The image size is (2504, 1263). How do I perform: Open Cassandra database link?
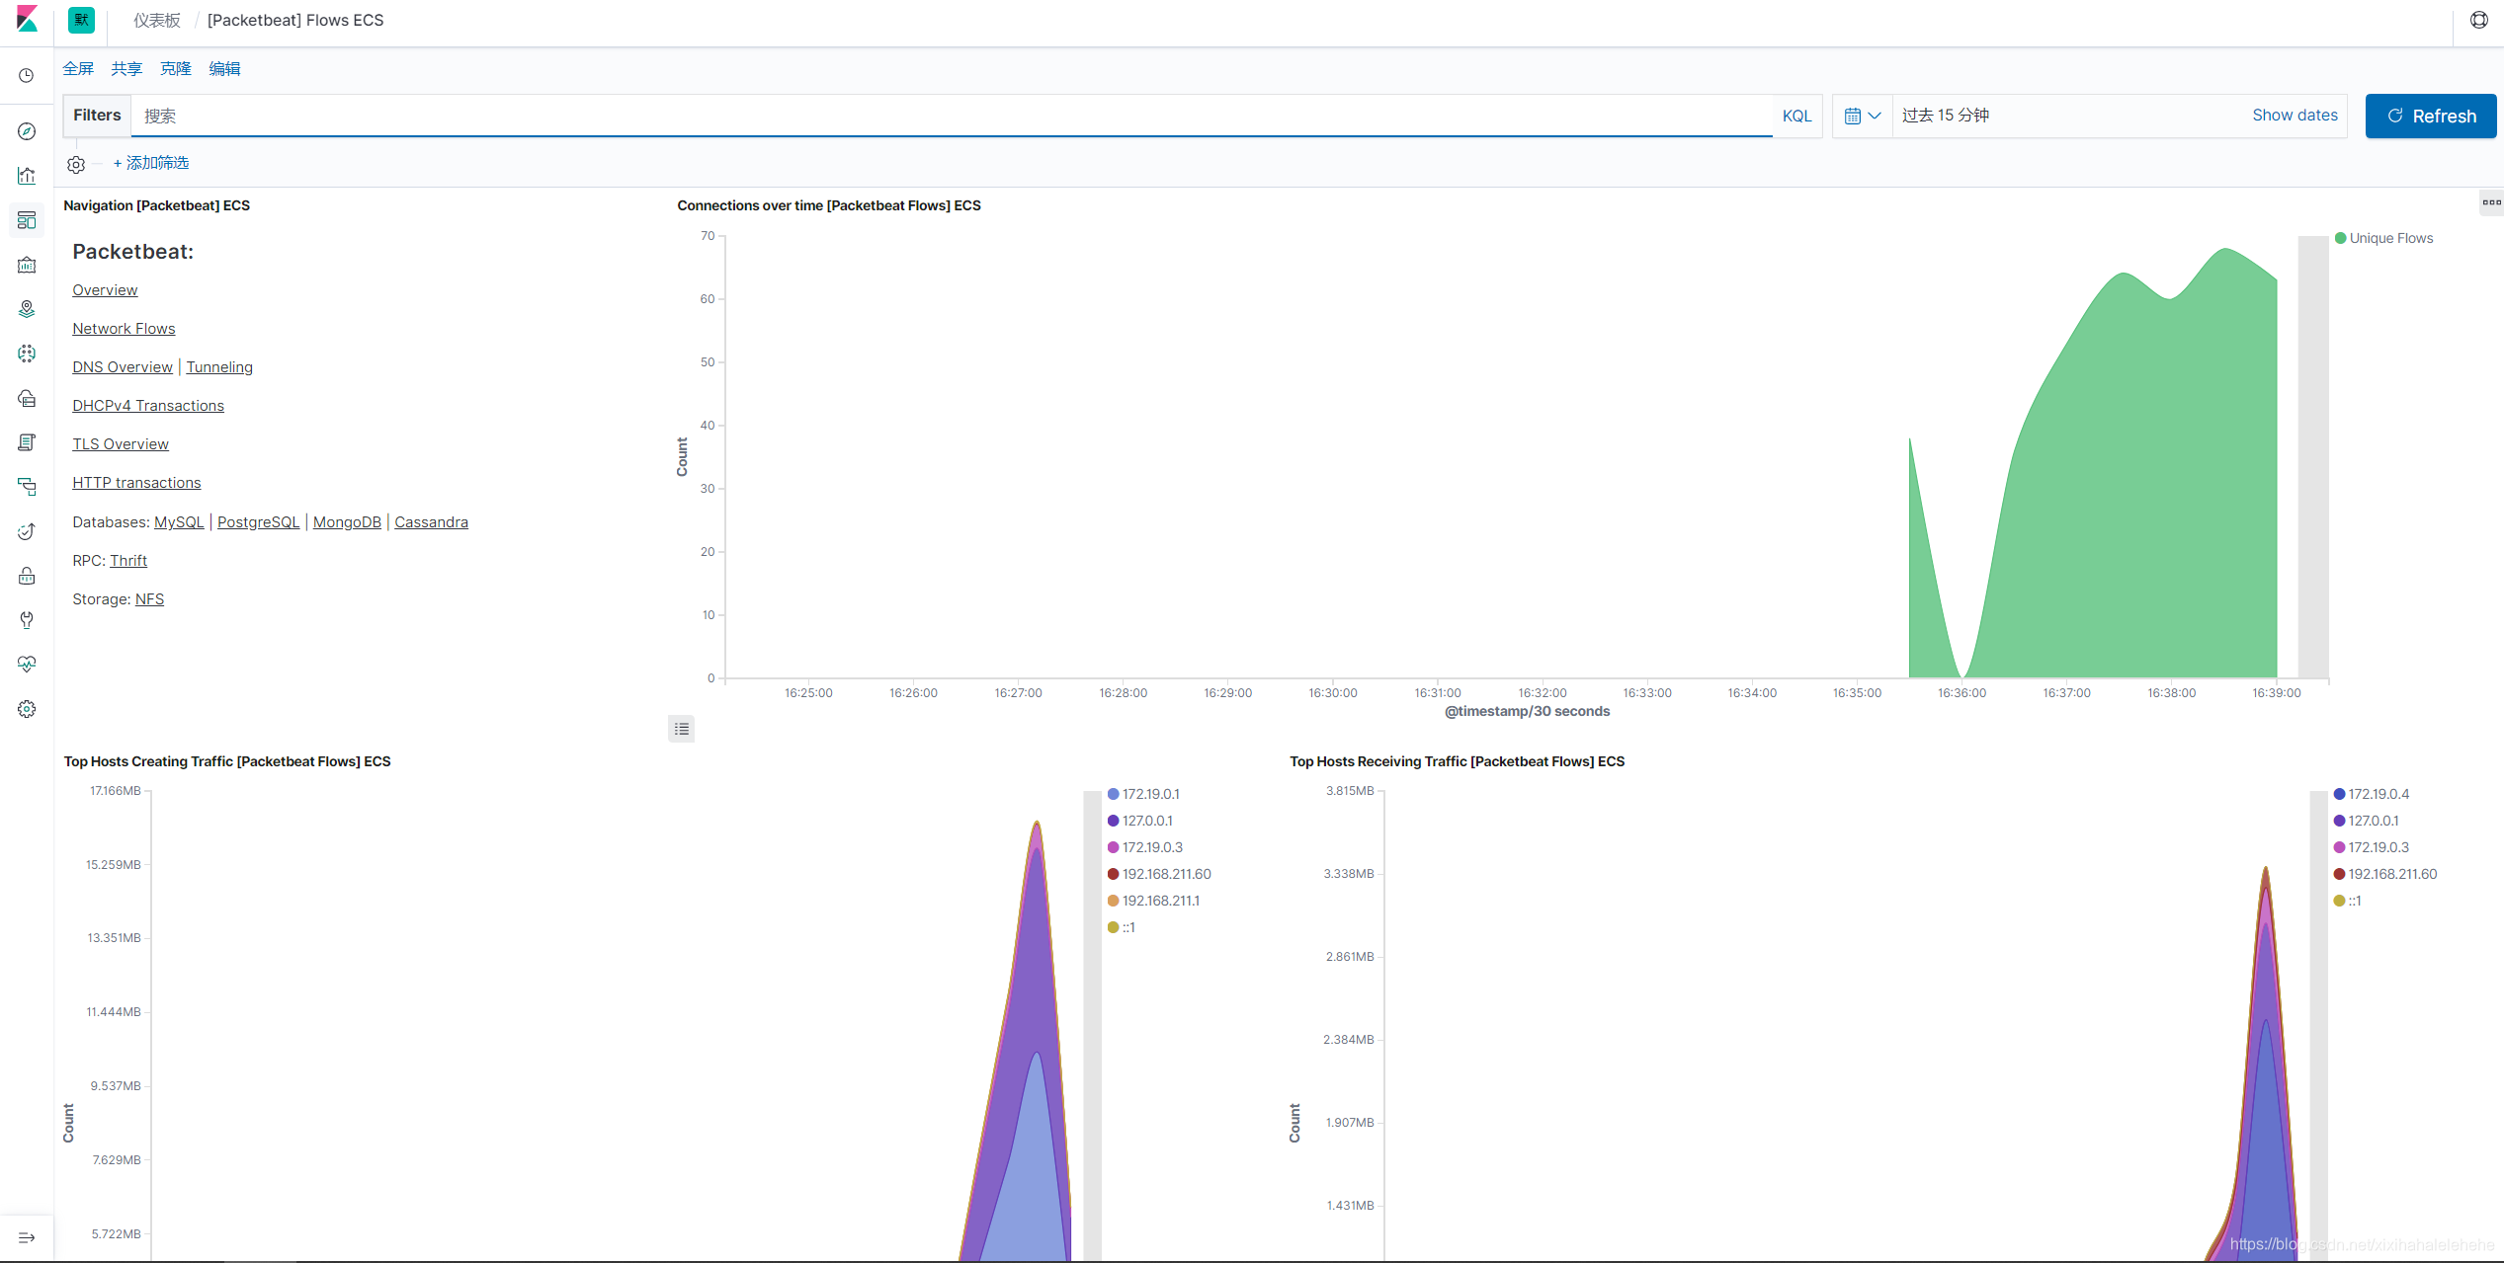pyautogui.click(x=431, y=521)
